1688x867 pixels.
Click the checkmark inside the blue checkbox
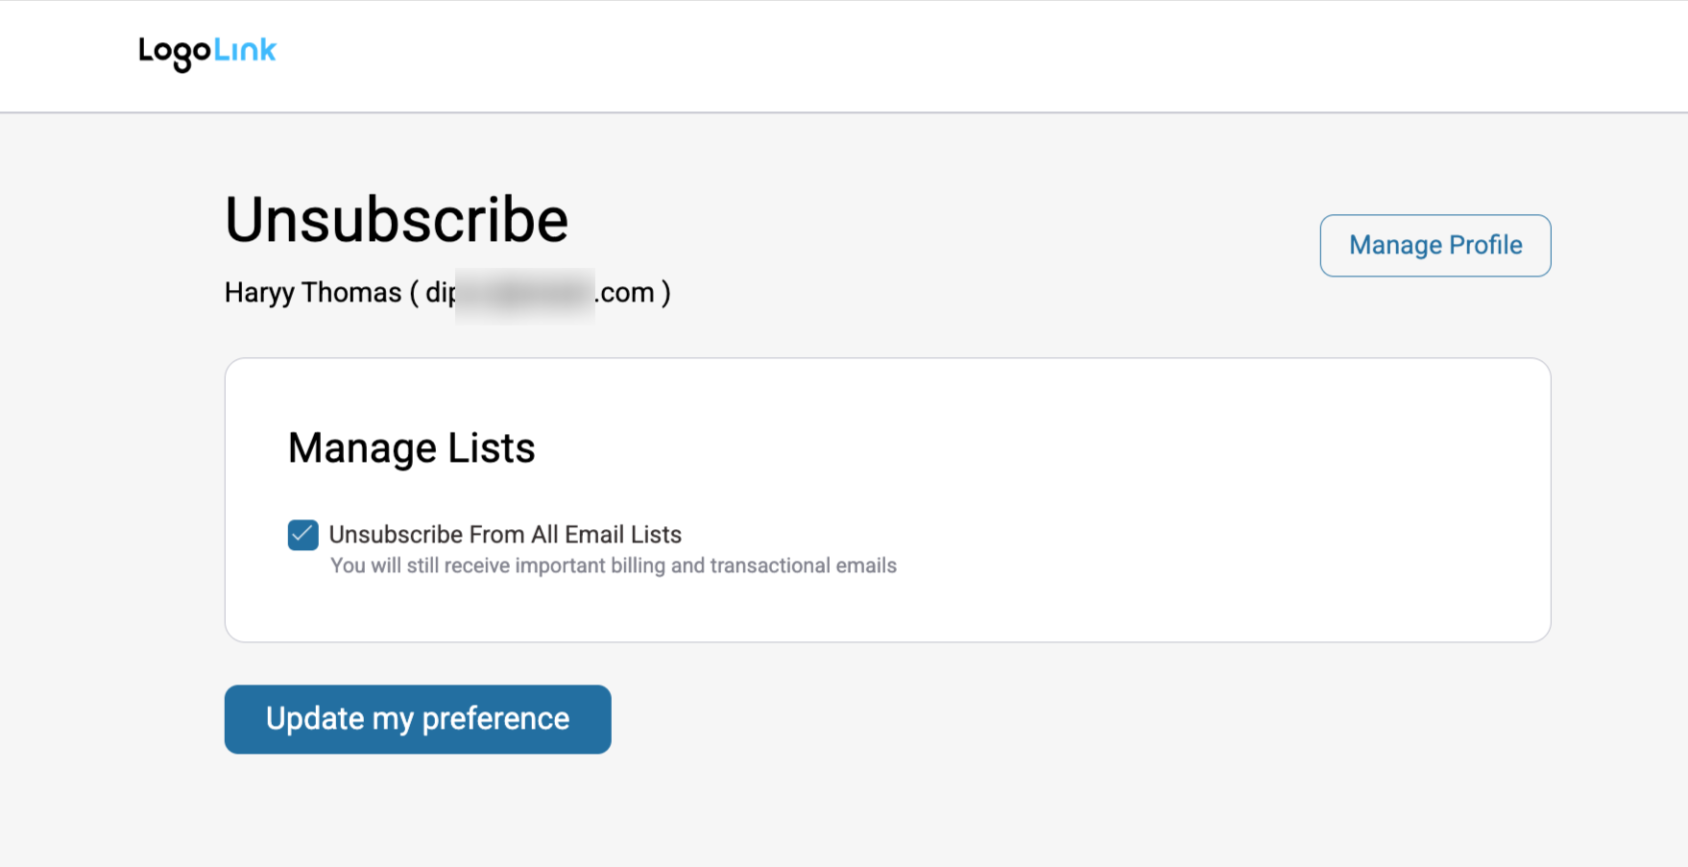point(301,535)
